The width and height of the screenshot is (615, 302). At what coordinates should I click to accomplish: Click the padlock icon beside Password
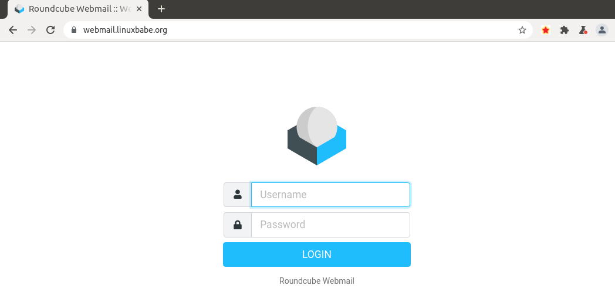click(x=238, y=225)
